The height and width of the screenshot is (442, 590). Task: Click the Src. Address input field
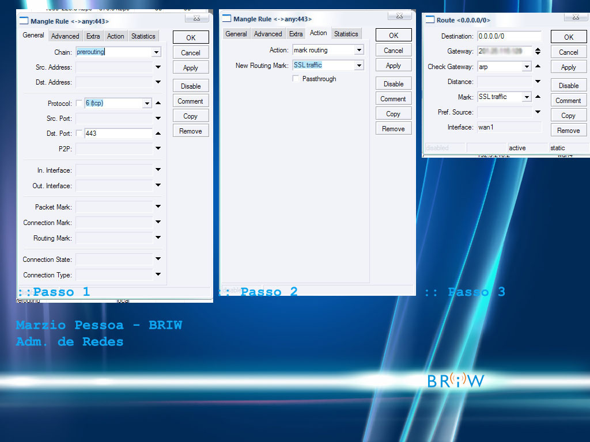(x=114, y=67)
